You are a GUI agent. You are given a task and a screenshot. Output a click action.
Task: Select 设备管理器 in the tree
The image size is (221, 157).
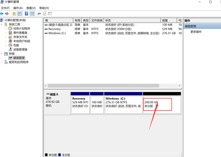coord(20,50)
